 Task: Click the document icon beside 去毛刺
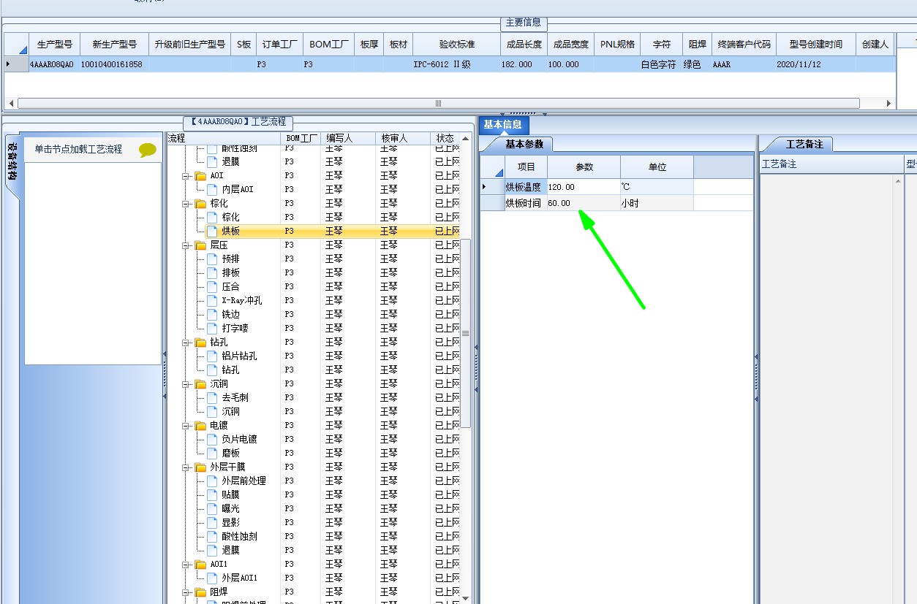coord(212,397)
